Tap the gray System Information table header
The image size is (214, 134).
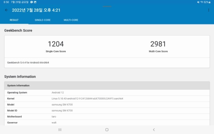[107, 86]
